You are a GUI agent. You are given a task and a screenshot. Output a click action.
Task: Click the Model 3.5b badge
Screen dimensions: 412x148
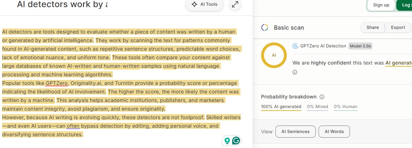click(360, 46)
